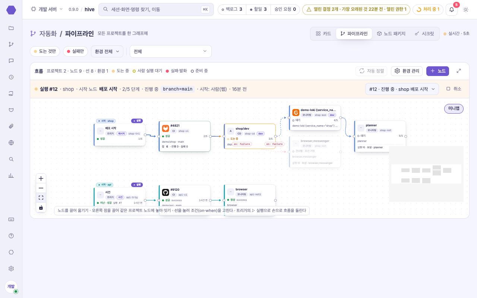Click the 처리 중 1 indicator
This screenshot has height=298, width=477.
click(428, 9)
